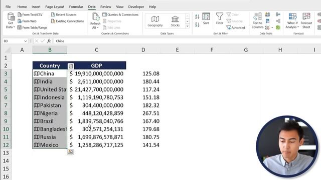321x180 pixels.
Task: Select row 7 header
Action: [x=6, y=105]
